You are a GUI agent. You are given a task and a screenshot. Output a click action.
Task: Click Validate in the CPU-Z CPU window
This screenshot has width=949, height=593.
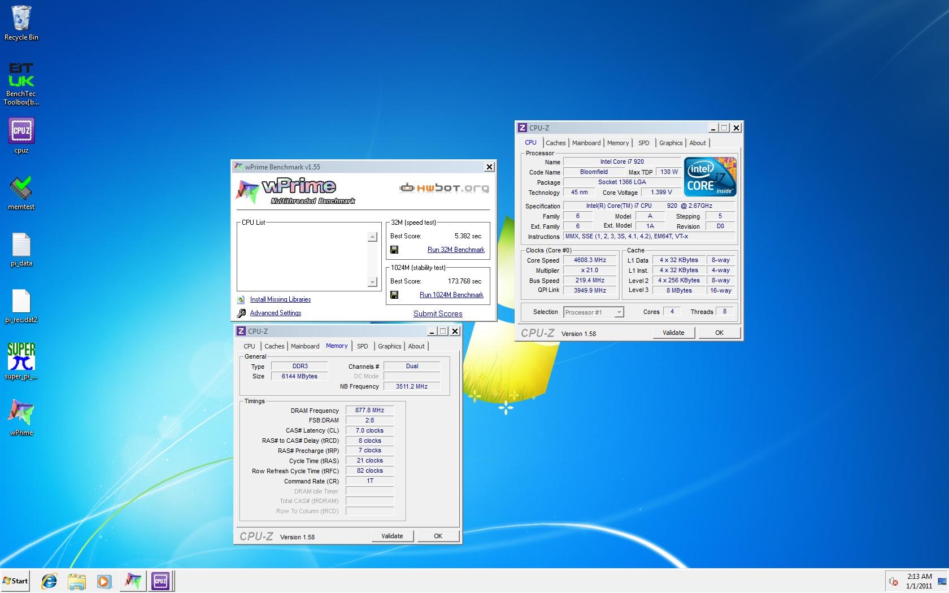coord(673,333)
